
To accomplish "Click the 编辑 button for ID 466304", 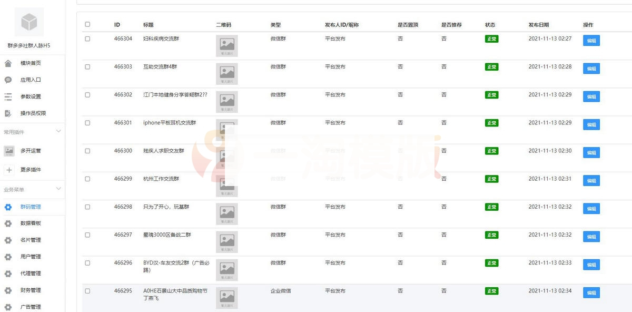I will 591,41.
